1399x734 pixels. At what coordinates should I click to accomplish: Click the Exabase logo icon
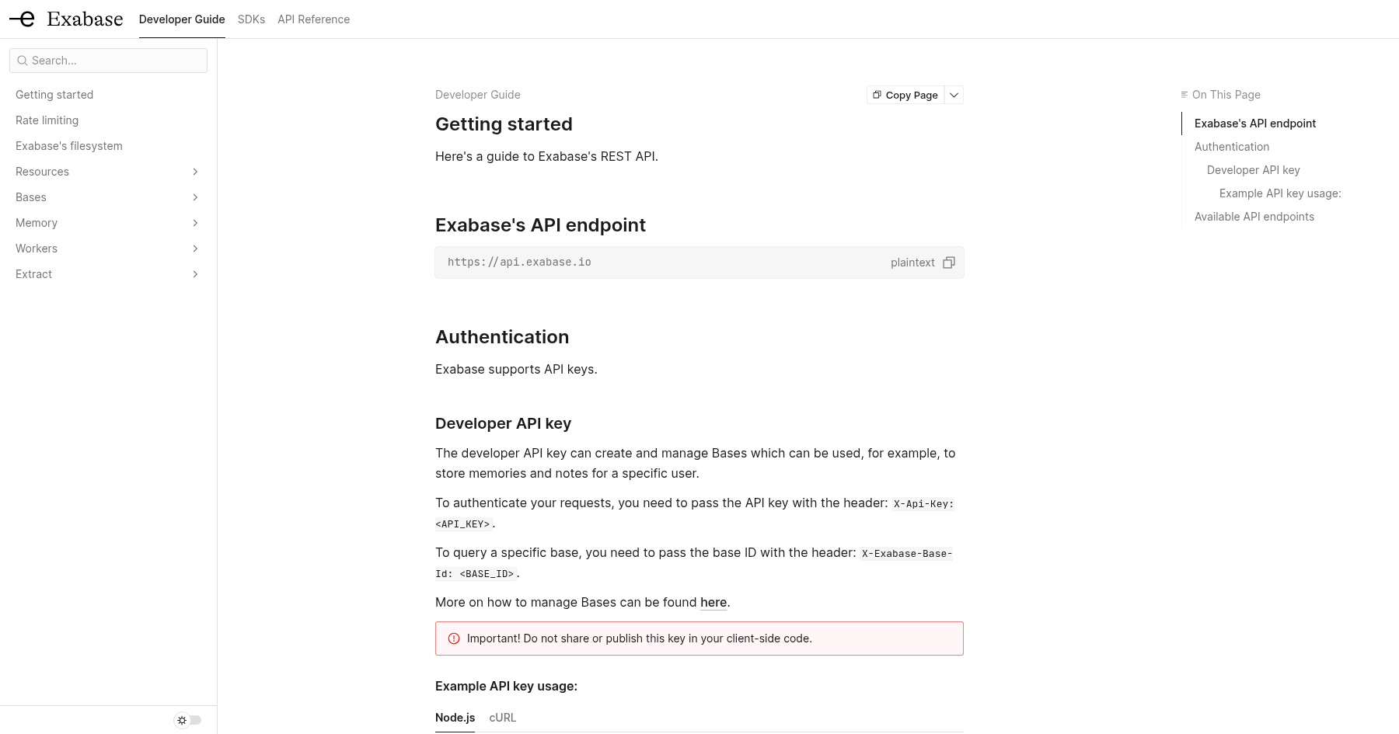click(x=22, y=19)
